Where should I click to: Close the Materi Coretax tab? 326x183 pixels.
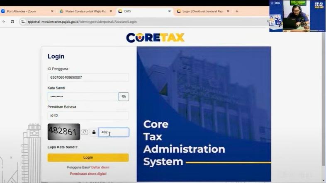(111, 11)
